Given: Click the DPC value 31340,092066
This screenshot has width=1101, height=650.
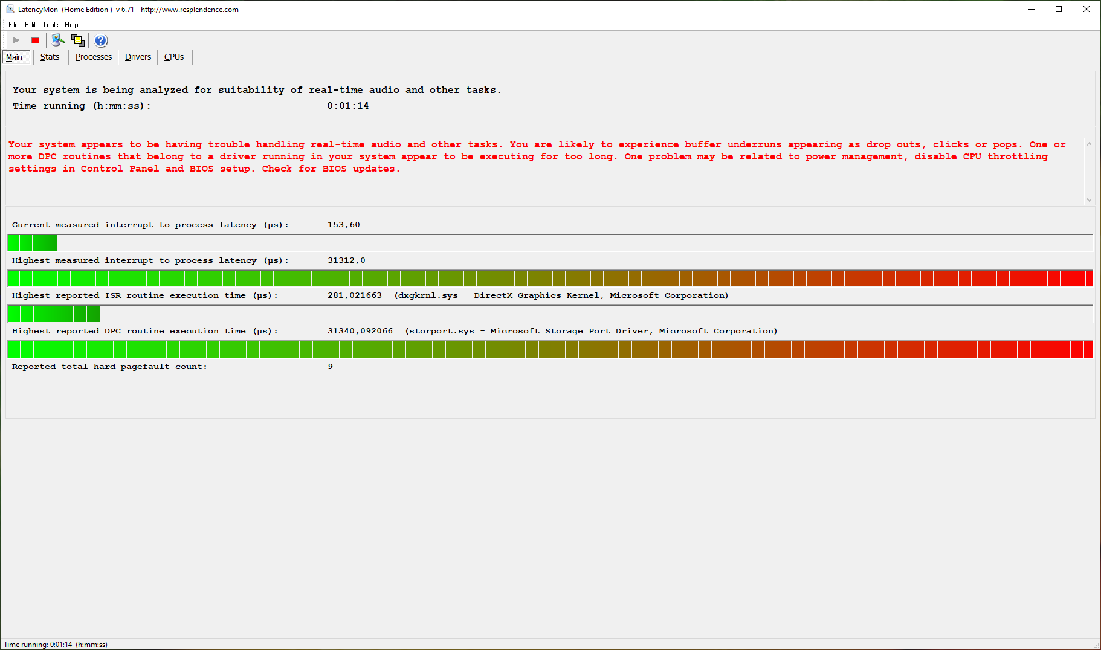Looking at the screenshot, I should (360, 331).
